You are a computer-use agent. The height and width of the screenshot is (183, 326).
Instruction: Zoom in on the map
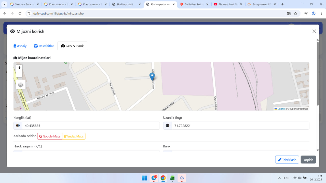tap(19, 68)
